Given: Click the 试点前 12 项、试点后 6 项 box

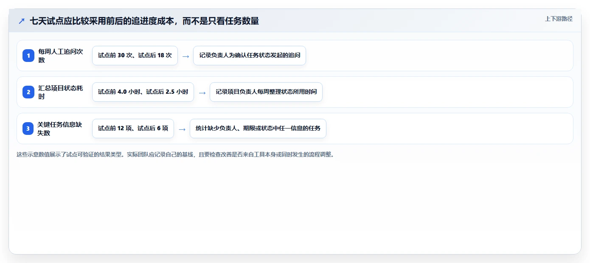Looking at the screenshot, I should [133, 129].
